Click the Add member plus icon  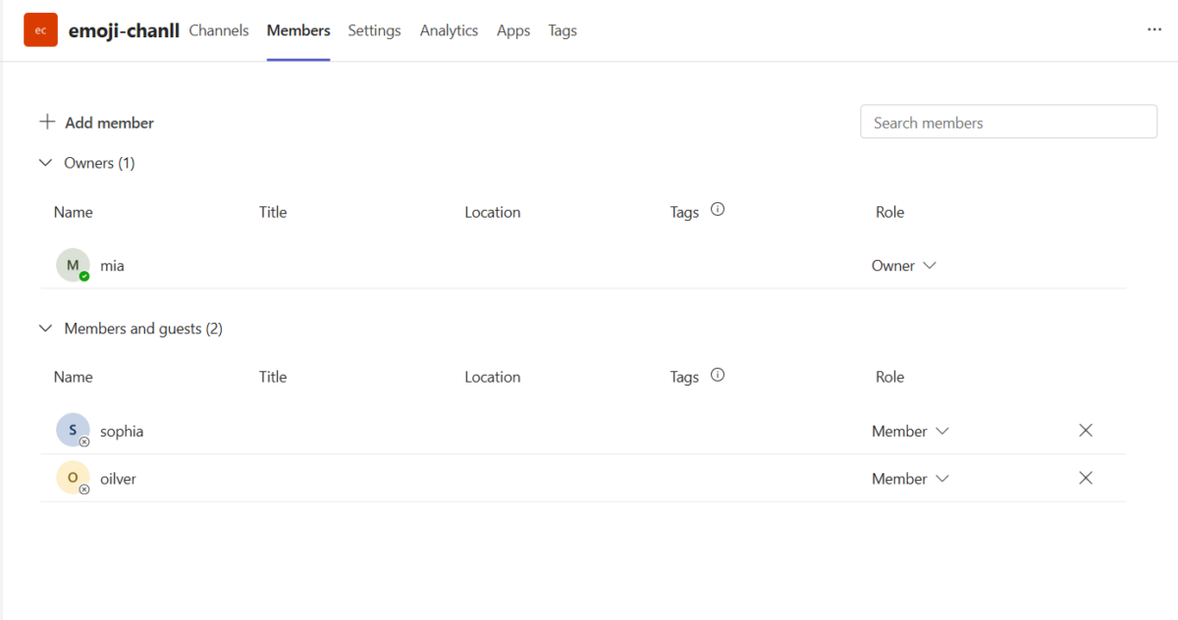pyautogui.click(x=46, y=122)
